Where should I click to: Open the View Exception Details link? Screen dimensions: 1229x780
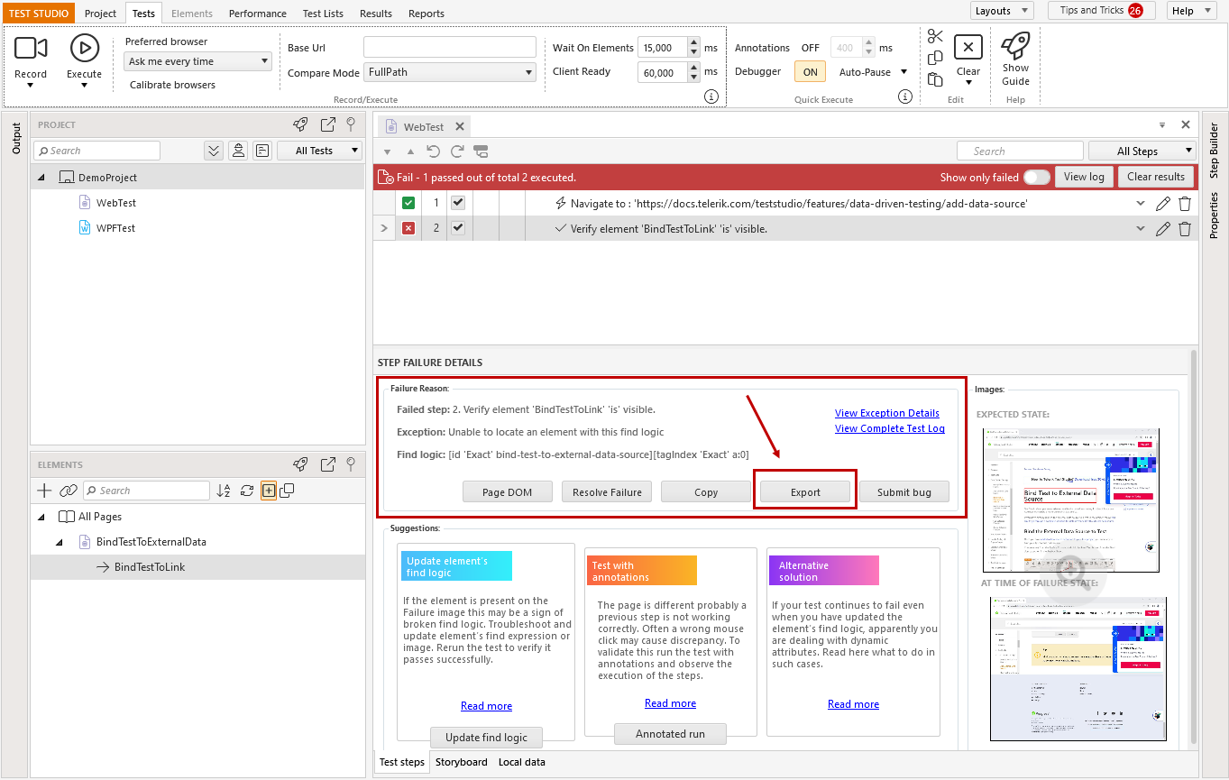coord(886,413)
